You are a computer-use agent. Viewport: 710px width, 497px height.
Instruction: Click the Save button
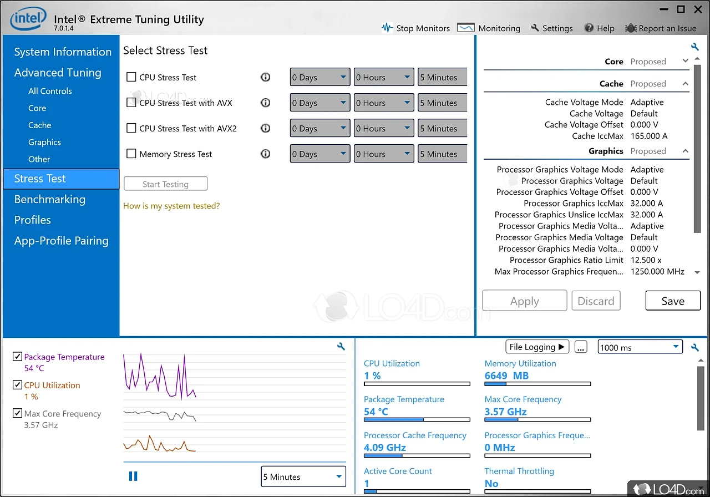click(x=673, y=300)
